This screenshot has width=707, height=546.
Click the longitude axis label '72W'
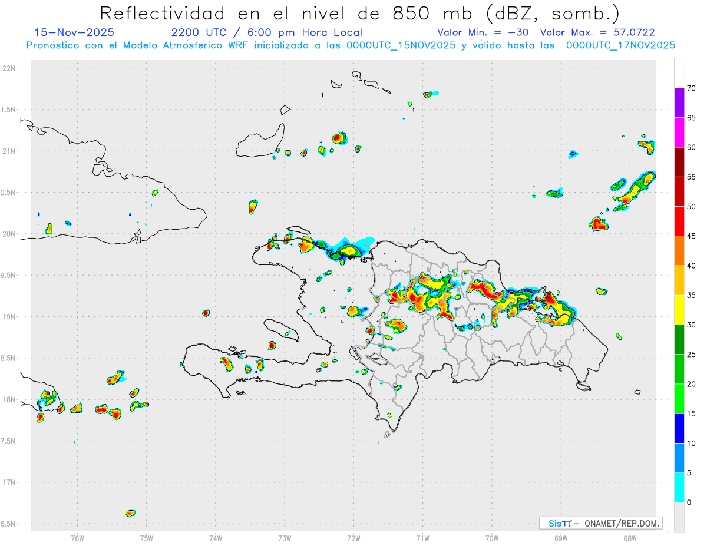pos(353,538)
